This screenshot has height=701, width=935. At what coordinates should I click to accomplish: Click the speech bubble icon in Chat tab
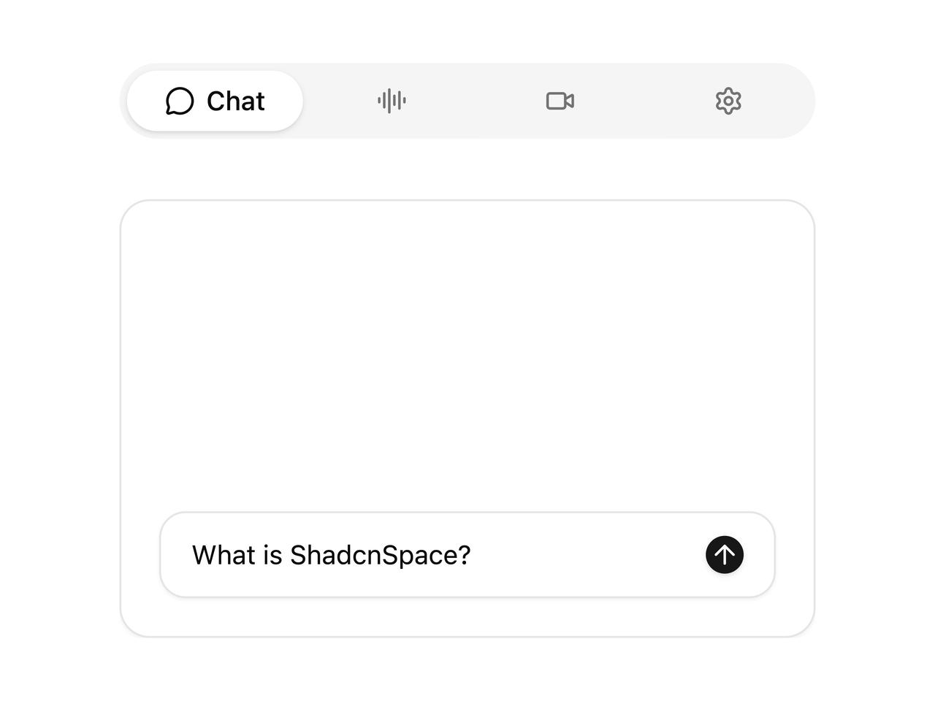click(180, 101)
